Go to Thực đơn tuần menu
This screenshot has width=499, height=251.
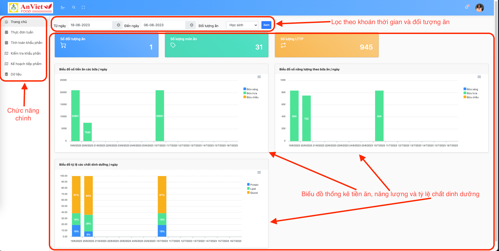(22, 32)
